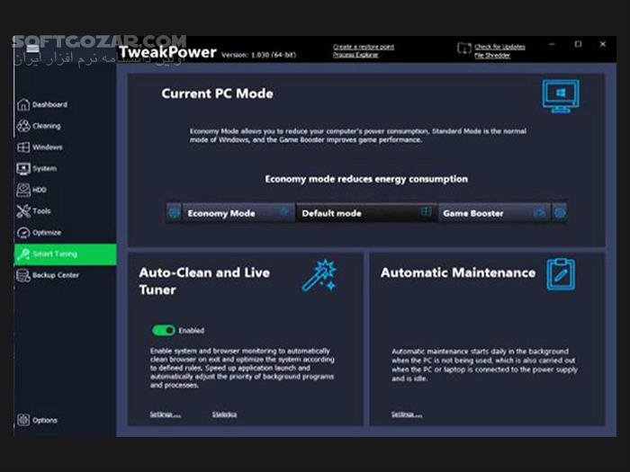Click the Dashboard home icon
The height and width of the screenshot is (472, 630).
point(23,104)
